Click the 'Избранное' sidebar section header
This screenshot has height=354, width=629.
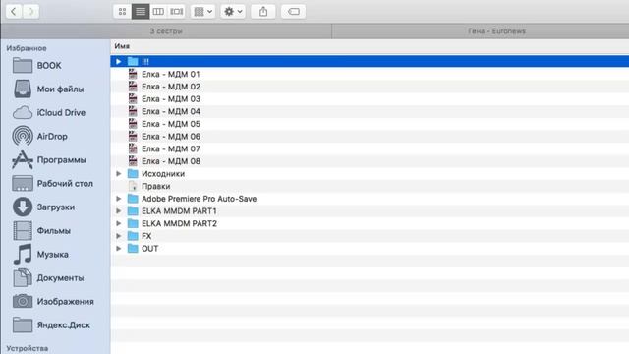(27, 48)
